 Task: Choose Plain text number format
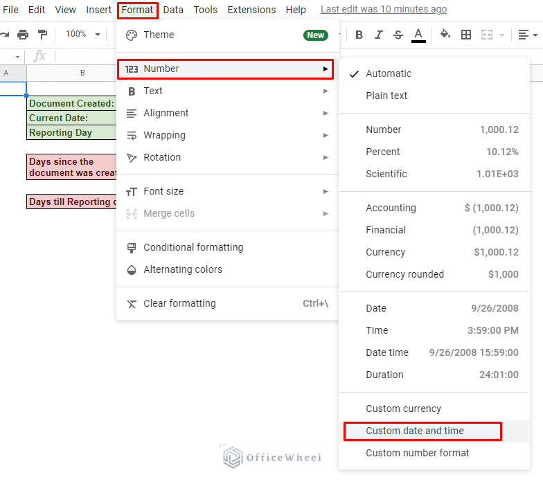pyautogui.click(x=386, y=96)
